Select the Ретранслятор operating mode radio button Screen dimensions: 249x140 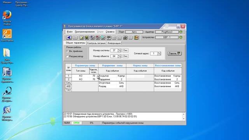(67, 56)
